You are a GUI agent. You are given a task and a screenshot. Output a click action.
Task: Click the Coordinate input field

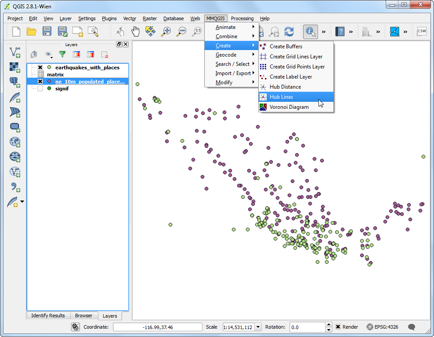tap(158, 327)
